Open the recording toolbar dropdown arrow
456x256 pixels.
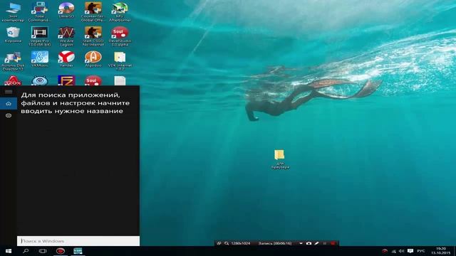pos(301,243)
